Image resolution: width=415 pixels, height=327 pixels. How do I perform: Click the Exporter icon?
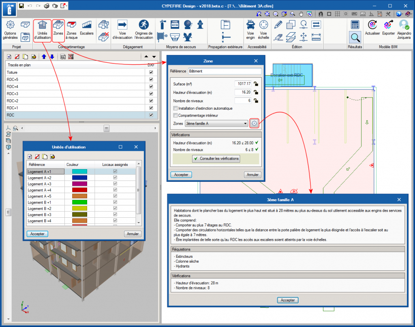point(389,28)
